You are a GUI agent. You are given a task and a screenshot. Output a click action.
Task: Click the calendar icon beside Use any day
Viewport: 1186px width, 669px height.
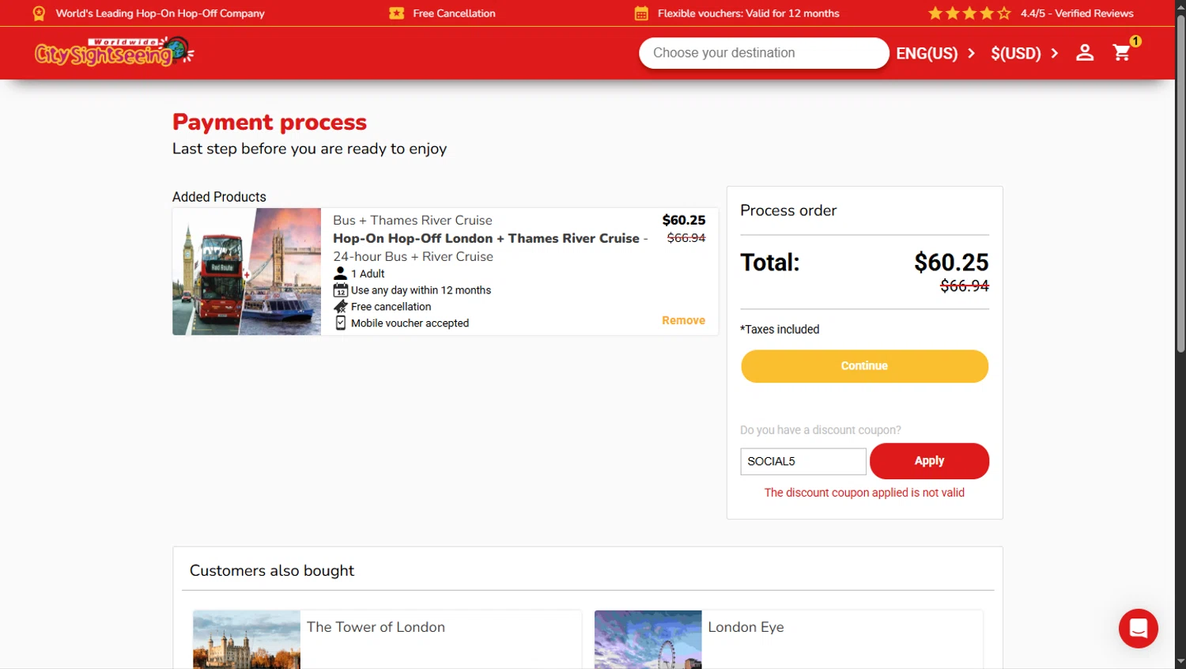[341, 290]
